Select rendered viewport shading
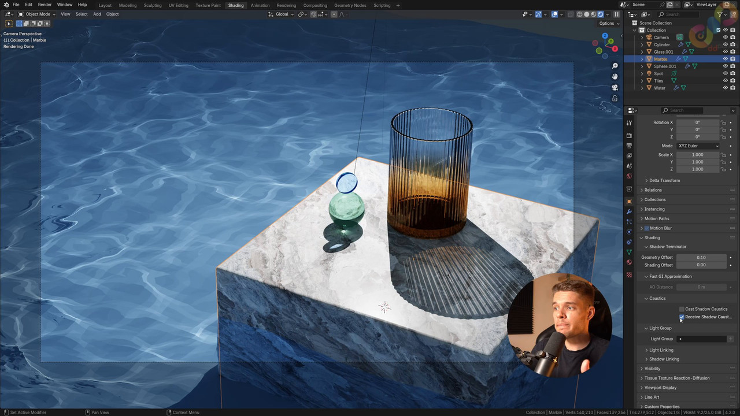This screenshot has height=416, width=740. pyautogui.click(x=600, y=14)
